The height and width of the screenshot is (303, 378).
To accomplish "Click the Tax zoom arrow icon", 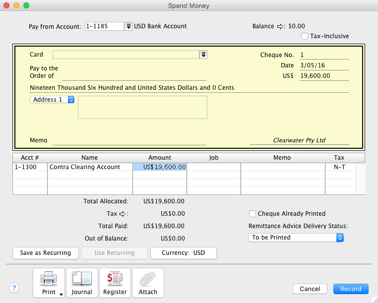I will pyautogui.click(x=124, y=214).
